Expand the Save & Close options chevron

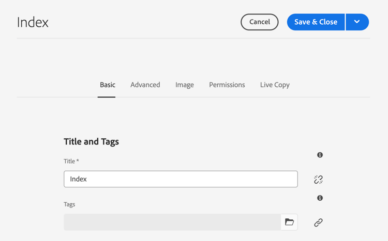[x=357, y=22]
